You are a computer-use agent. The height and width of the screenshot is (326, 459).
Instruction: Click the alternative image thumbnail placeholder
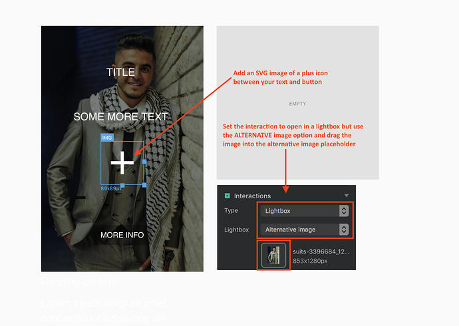tap(273, 255)
